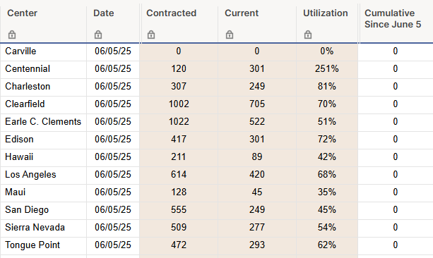Select the Hawaii current value 89
This screenshot has height=258, width=433.
tap(257, 156)
